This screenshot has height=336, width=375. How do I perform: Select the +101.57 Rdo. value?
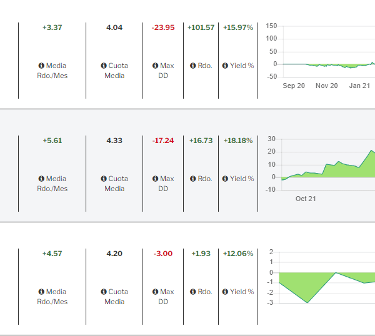[201, 27]
